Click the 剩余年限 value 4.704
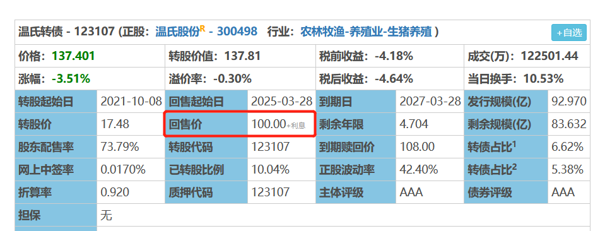This screenshot has width=605, height=231. coord(414,124)
